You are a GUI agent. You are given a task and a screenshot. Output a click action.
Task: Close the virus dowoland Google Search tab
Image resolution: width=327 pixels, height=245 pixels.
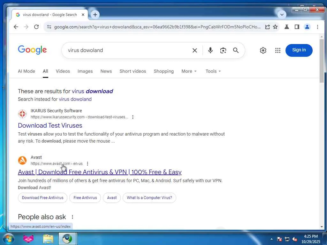pyautogui.click(x=83, y=15)
